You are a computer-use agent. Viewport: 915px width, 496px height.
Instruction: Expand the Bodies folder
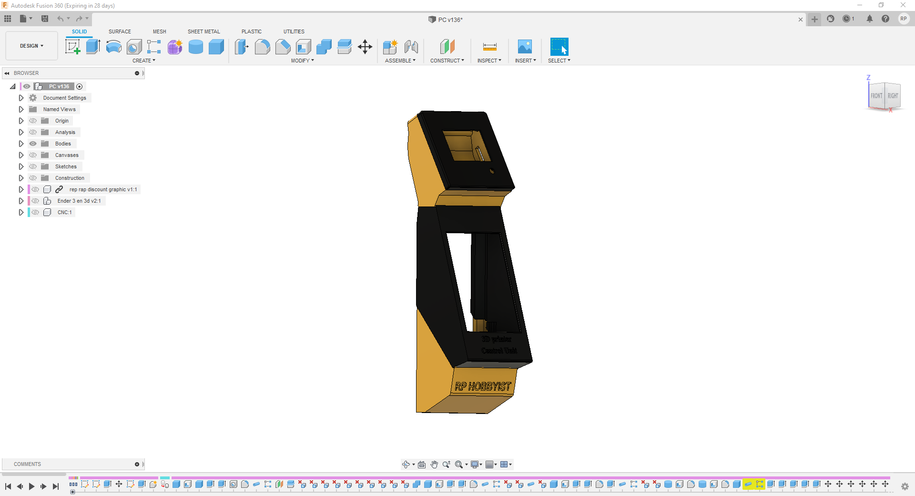click(x=21, y=144)
